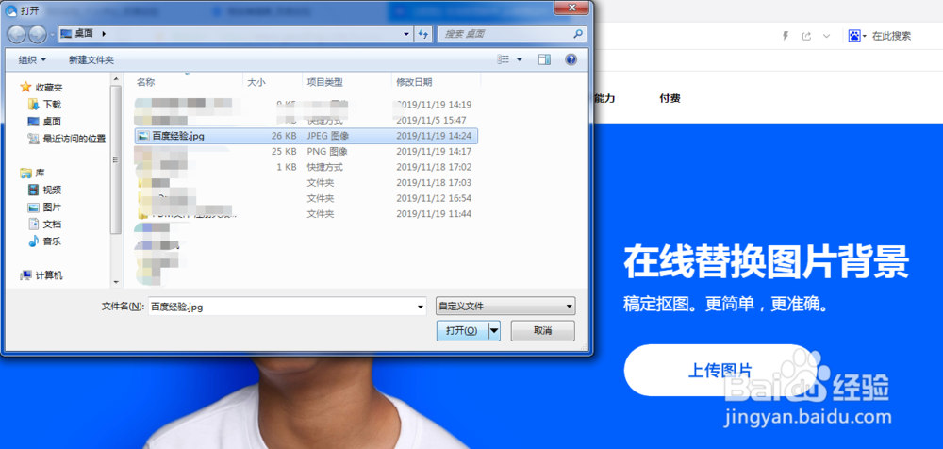943x449 pixels.
Task: Click the arrow after 桌面 in breadcrumb
Action: point(104,34)
